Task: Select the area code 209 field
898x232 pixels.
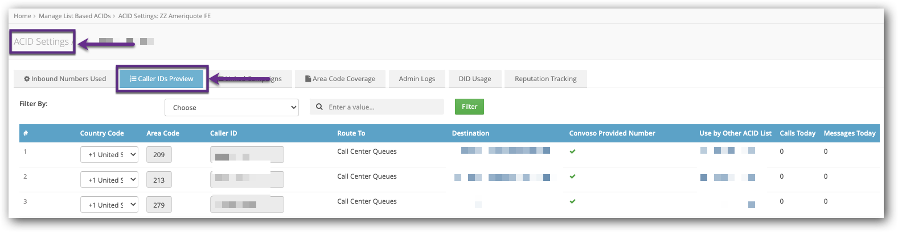Action: pos(159,154)
